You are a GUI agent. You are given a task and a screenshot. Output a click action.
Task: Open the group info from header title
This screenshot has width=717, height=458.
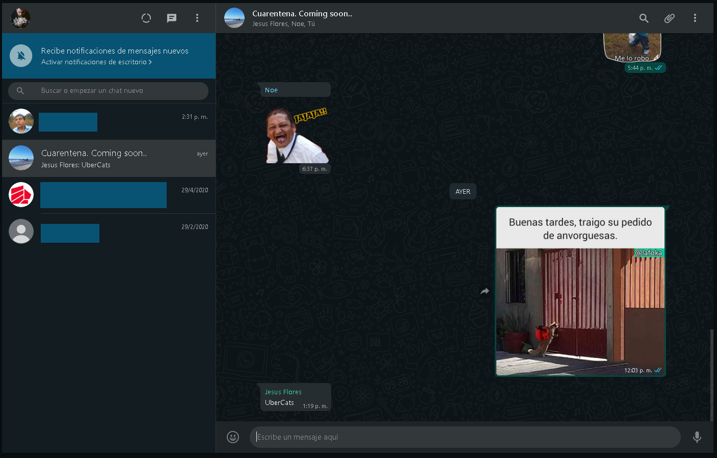pyautogui.click(x=302, y=14)
